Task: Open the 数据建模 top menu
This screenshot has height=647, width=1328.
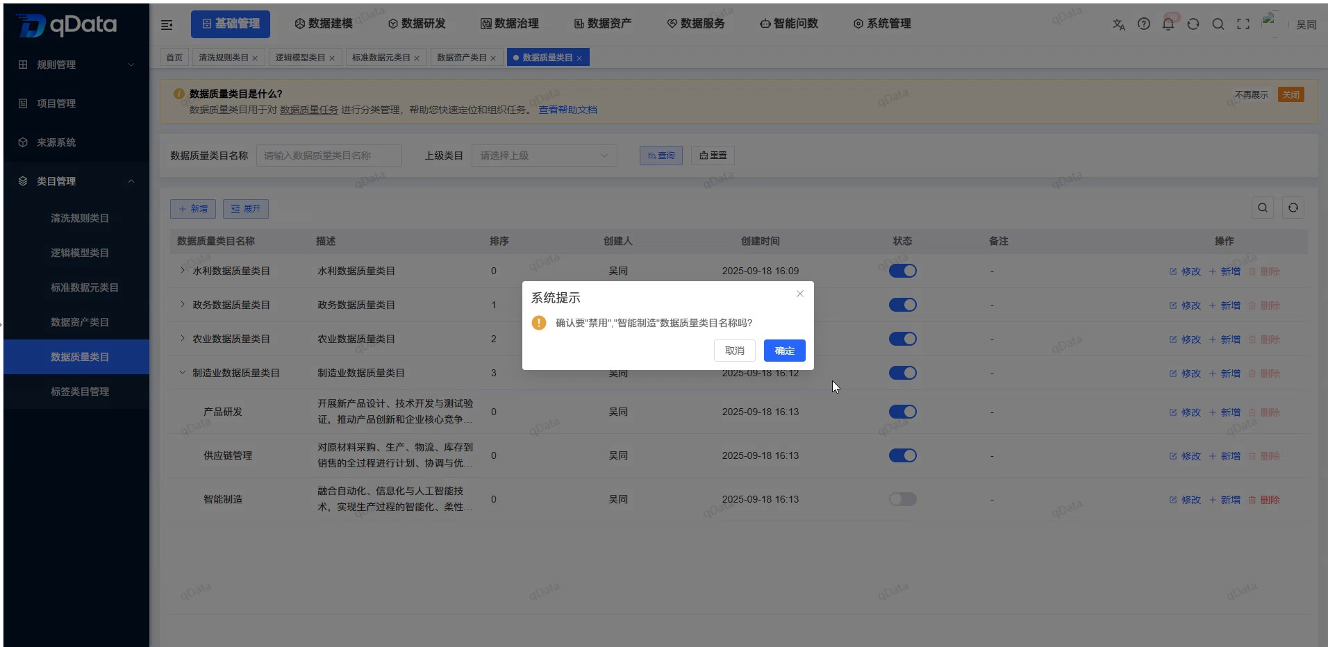Action: pos(324,24)
